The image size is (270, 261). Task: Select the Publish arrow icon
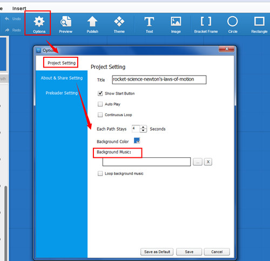(x=92, y=22)
